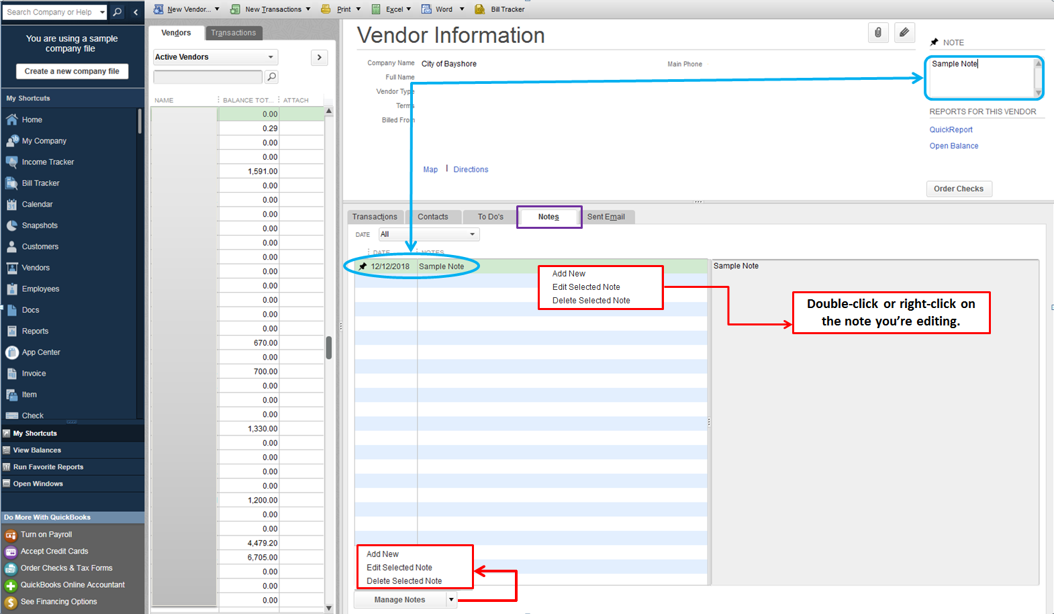
Task: Open the Snapshots shortcut
Action: coord(32,225)
